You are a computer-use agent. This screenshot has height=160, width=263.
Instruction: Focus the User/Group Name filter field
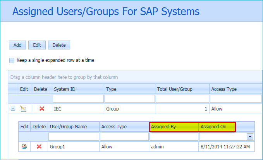[x=74, y=137]
